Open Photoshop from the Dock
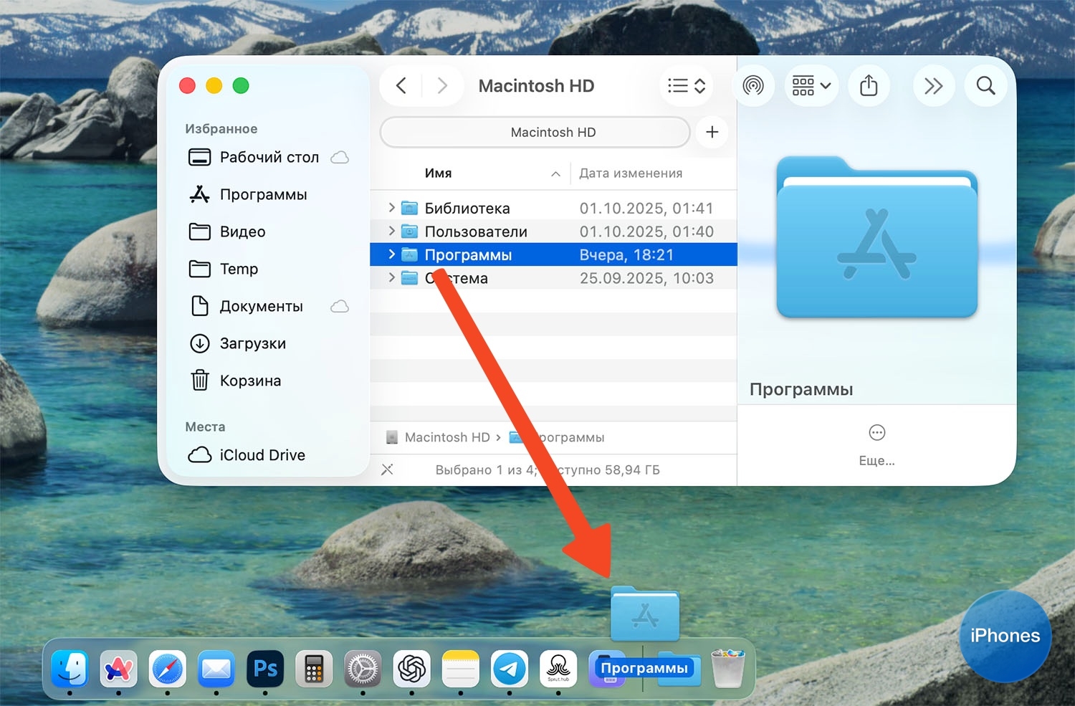 265,669
